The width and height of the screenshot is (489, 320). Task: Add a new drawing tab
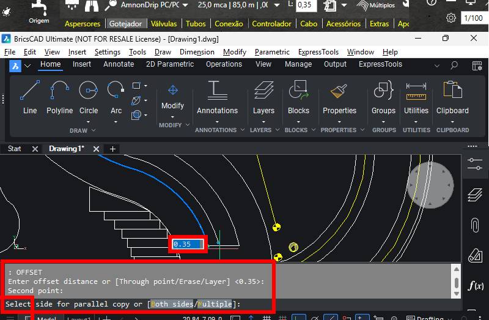coord(112,149)
